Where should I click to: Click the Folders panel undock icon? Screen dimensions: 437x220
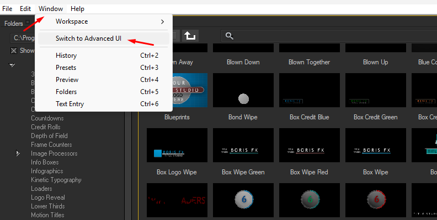point(28,23)
